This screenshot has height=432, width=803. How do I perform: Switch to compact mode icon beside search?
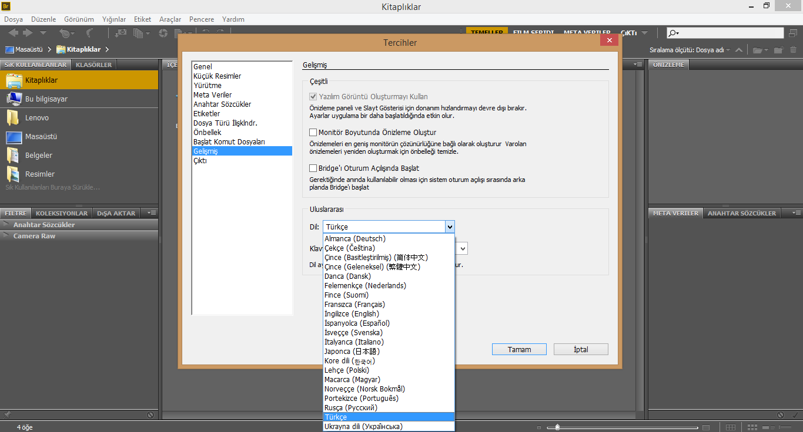(793, 33)
